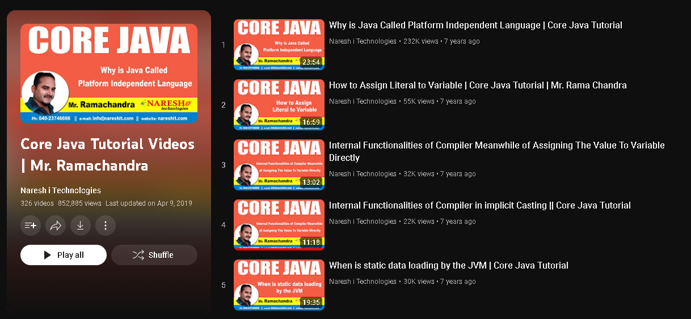Open 'Why is Java Called Platform Independent Language' title
This screenshot has height=319, width=691.
point(475,25)
